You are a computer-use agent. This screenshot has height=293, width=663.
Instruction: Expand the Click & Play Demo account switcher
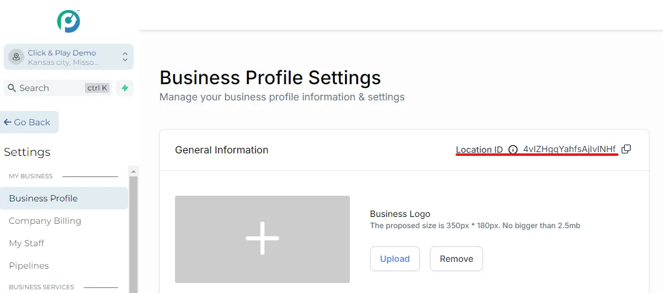click(124, 57)
